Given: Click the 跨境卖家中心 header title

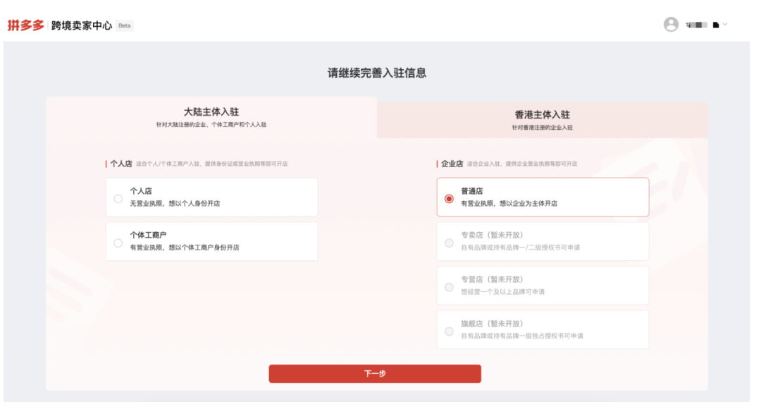Looking at the screenshot, I should click(x=82, y=26).
